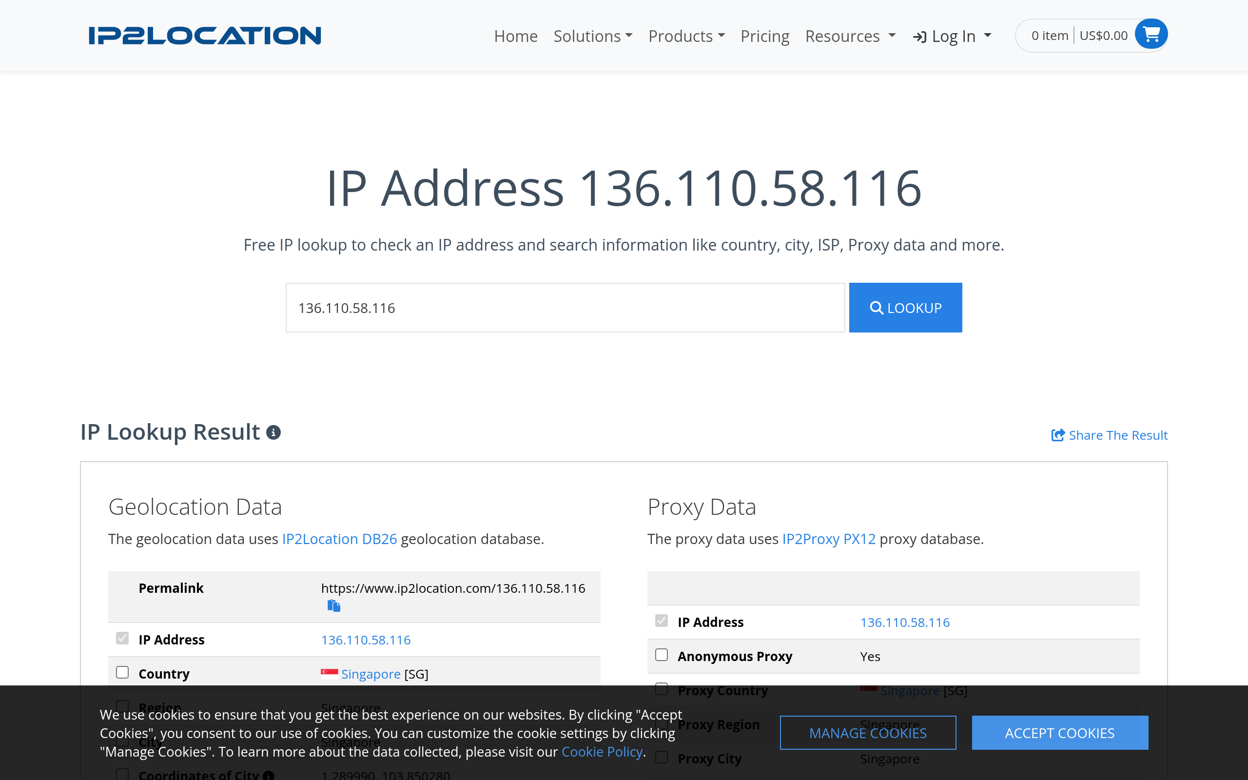Open the Log In dropdown
This screenshot has height=780, width=1248.
952,36
